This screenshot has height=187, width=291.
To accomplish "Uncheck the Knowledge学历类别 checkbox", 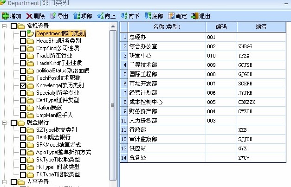I will point(23,86).
